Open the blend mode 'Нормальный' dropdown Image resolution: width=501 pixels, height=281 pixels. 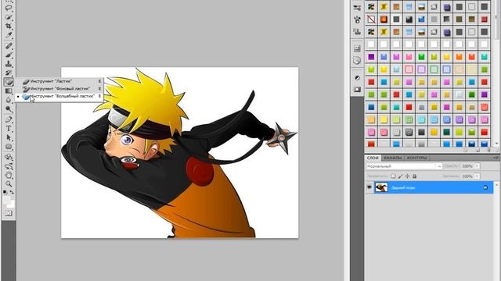point(404,166)
